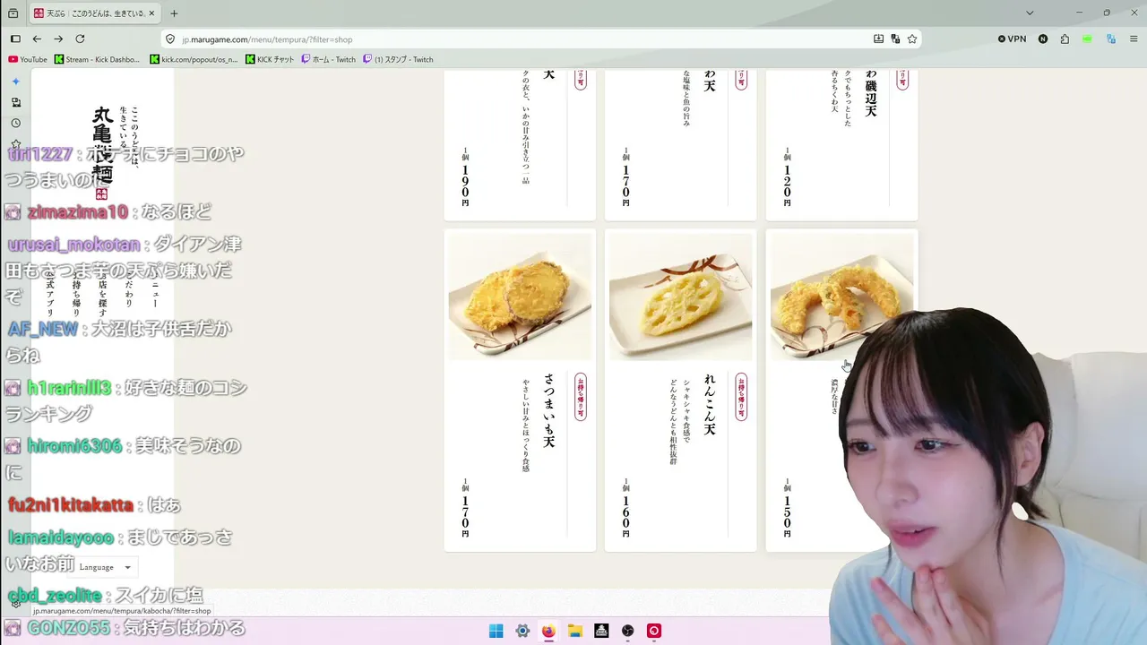Open the Firefox View tab list icon
1147x645 pixels.
[13, 13]
